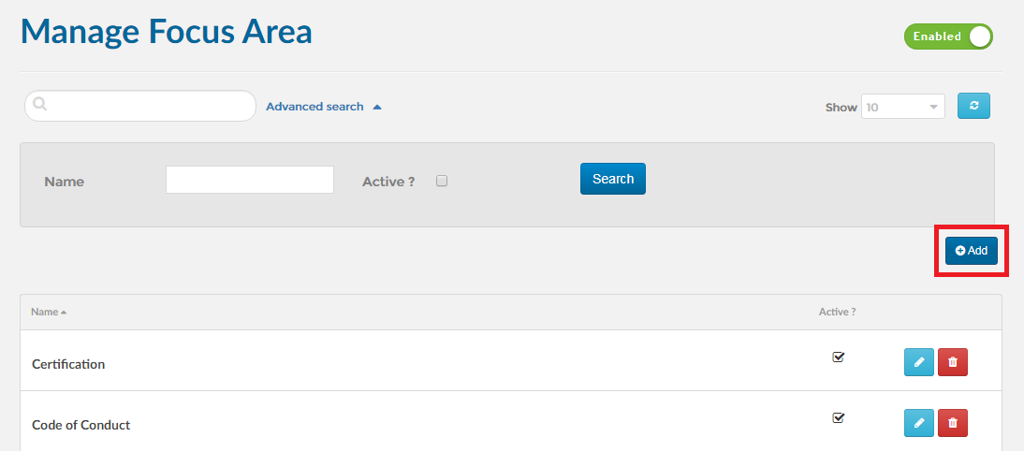The width and height of the screenshot is (1024, 452).
Task: Uncheck Active for Code of Conduct
Action: coord(839,417)
